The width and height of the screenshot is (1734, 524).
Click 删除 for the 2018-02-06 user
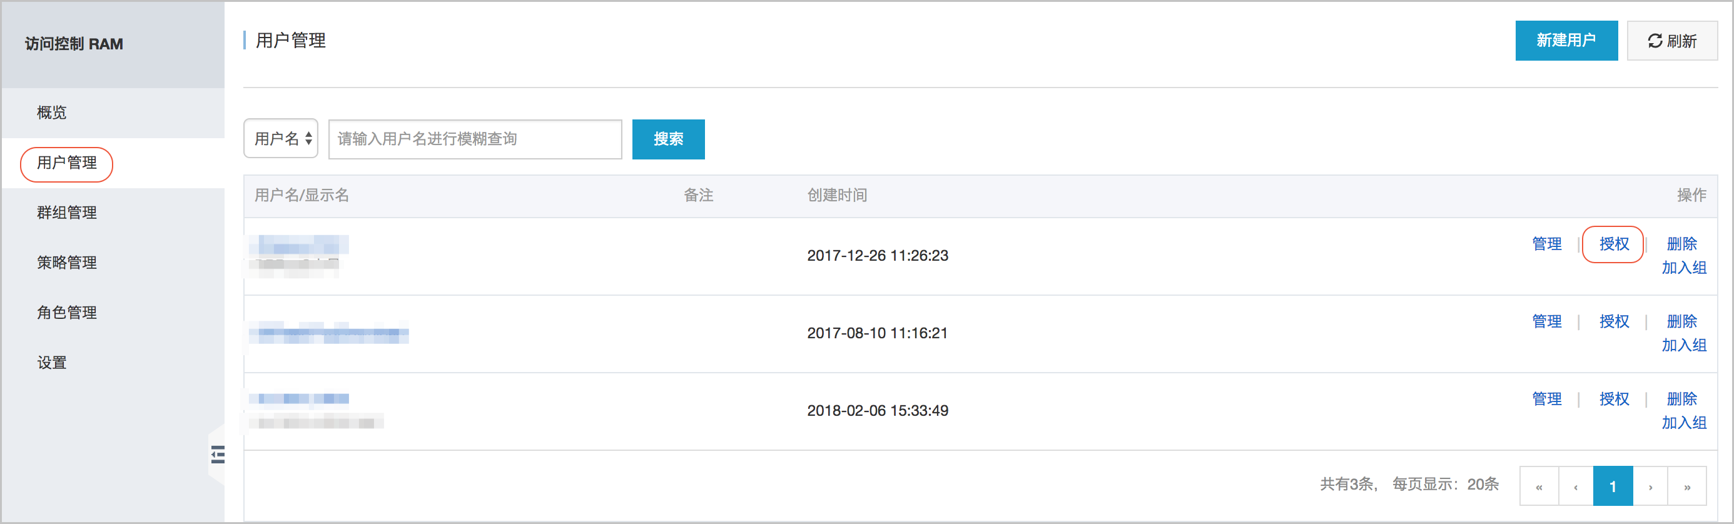1681,398
